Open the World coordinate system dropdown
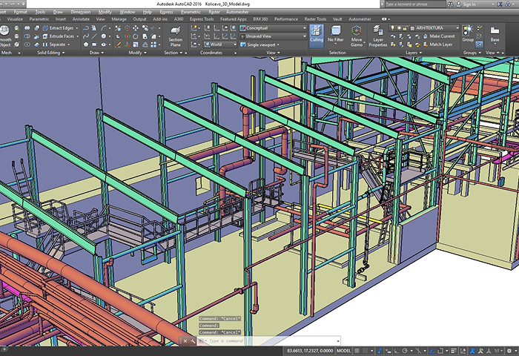 tap(220, 44)
